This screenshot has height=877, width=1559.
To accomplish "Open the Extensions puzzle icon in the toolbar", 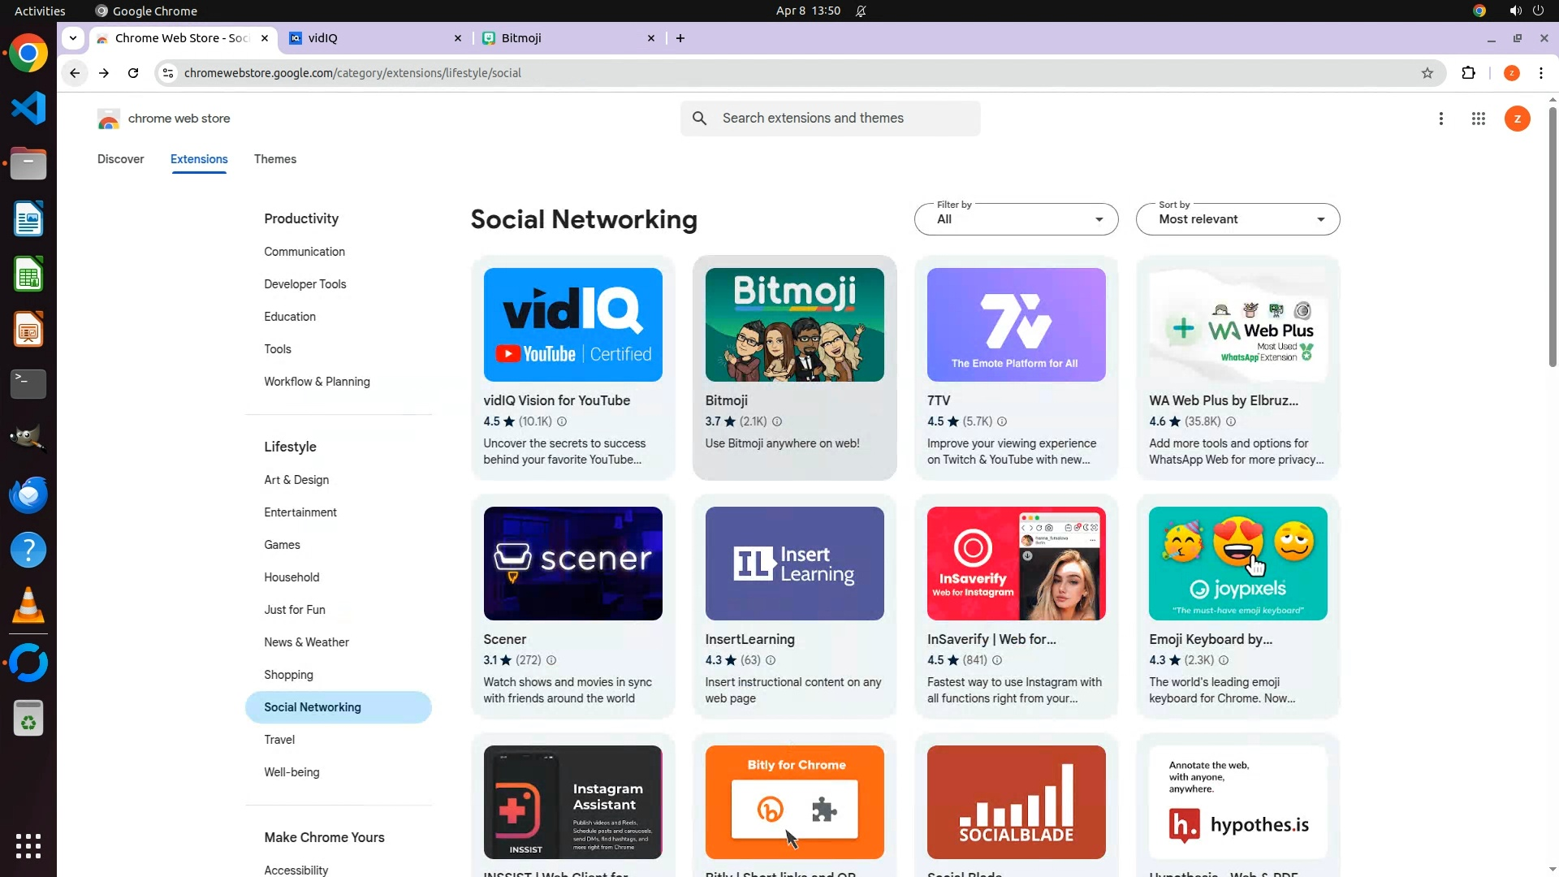I will [1468, 73].
